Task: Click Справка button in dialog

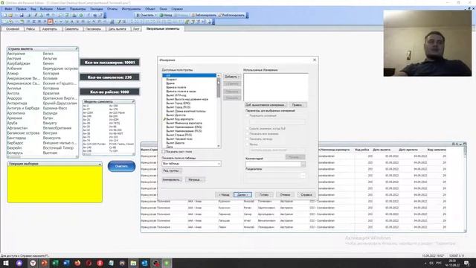Action: (x=306, y=194)
